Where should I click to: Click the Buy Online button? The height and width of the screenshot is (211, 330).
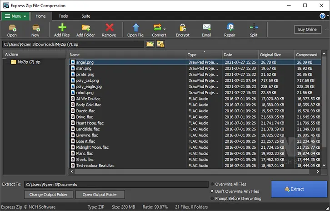pyautogui.click(x=307, y=30)
